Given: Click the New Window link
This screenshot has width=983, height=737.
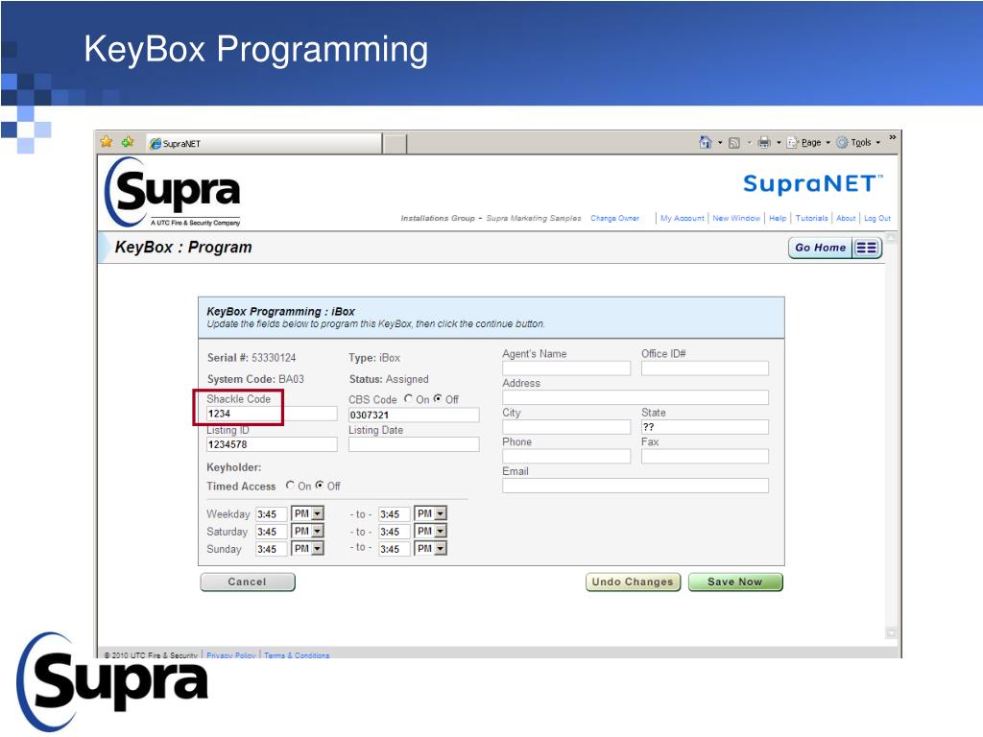Looking at the screenshot, I should pyautogui.click(x=736, y=218).
